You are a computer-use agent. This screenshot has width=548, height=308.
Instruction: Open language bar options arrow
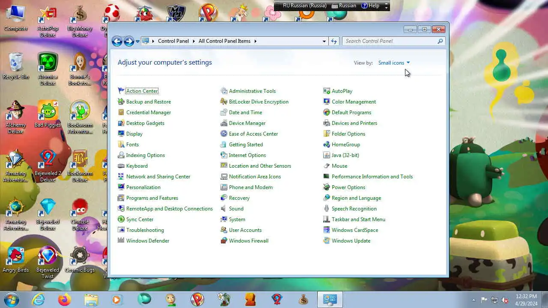tap(387, 6)
